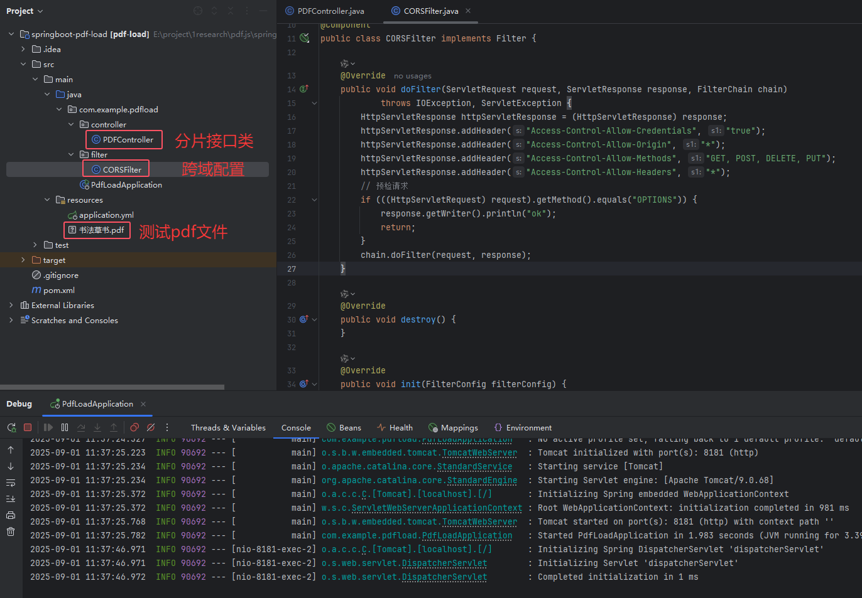Click the 'no usages' hint beside @Override
Screen dimensions: 862x598
413,76
